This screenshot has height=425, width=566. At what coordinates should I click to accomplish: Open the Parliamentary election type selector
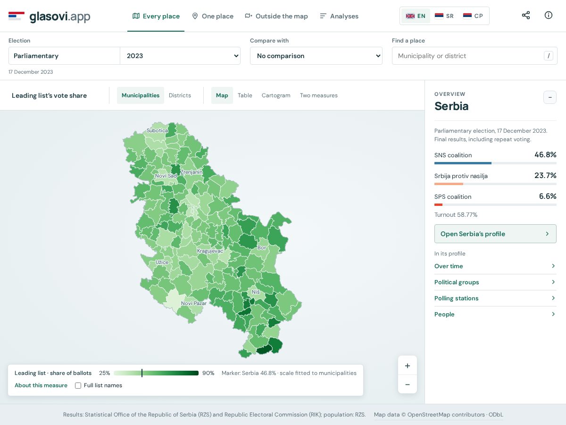pyautogui.click(x=64, y=56)
